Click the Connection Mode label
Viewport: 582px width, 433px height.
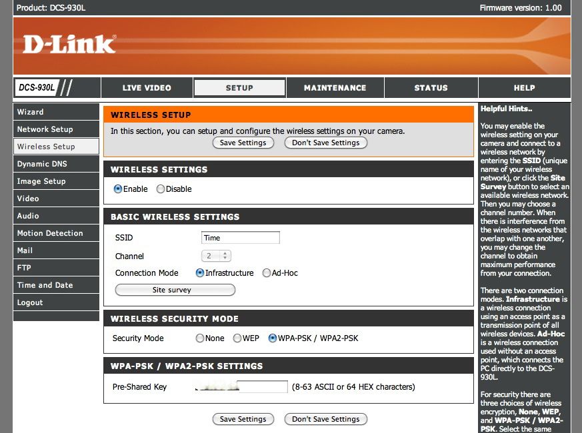(x=147, y=272)
